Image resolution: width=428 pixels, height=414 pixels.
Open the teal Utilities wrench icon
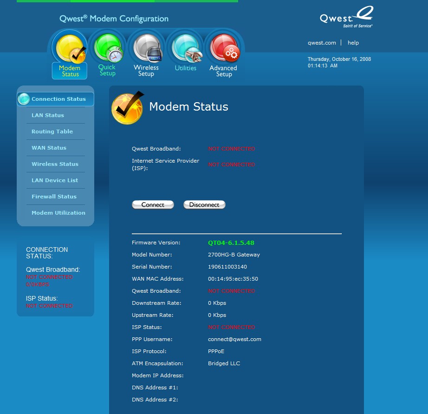187,48
